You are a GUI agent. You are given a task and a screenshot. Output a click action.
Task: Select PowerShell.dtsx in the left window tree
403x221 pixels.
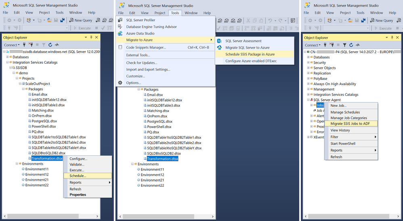coord(44,126)
